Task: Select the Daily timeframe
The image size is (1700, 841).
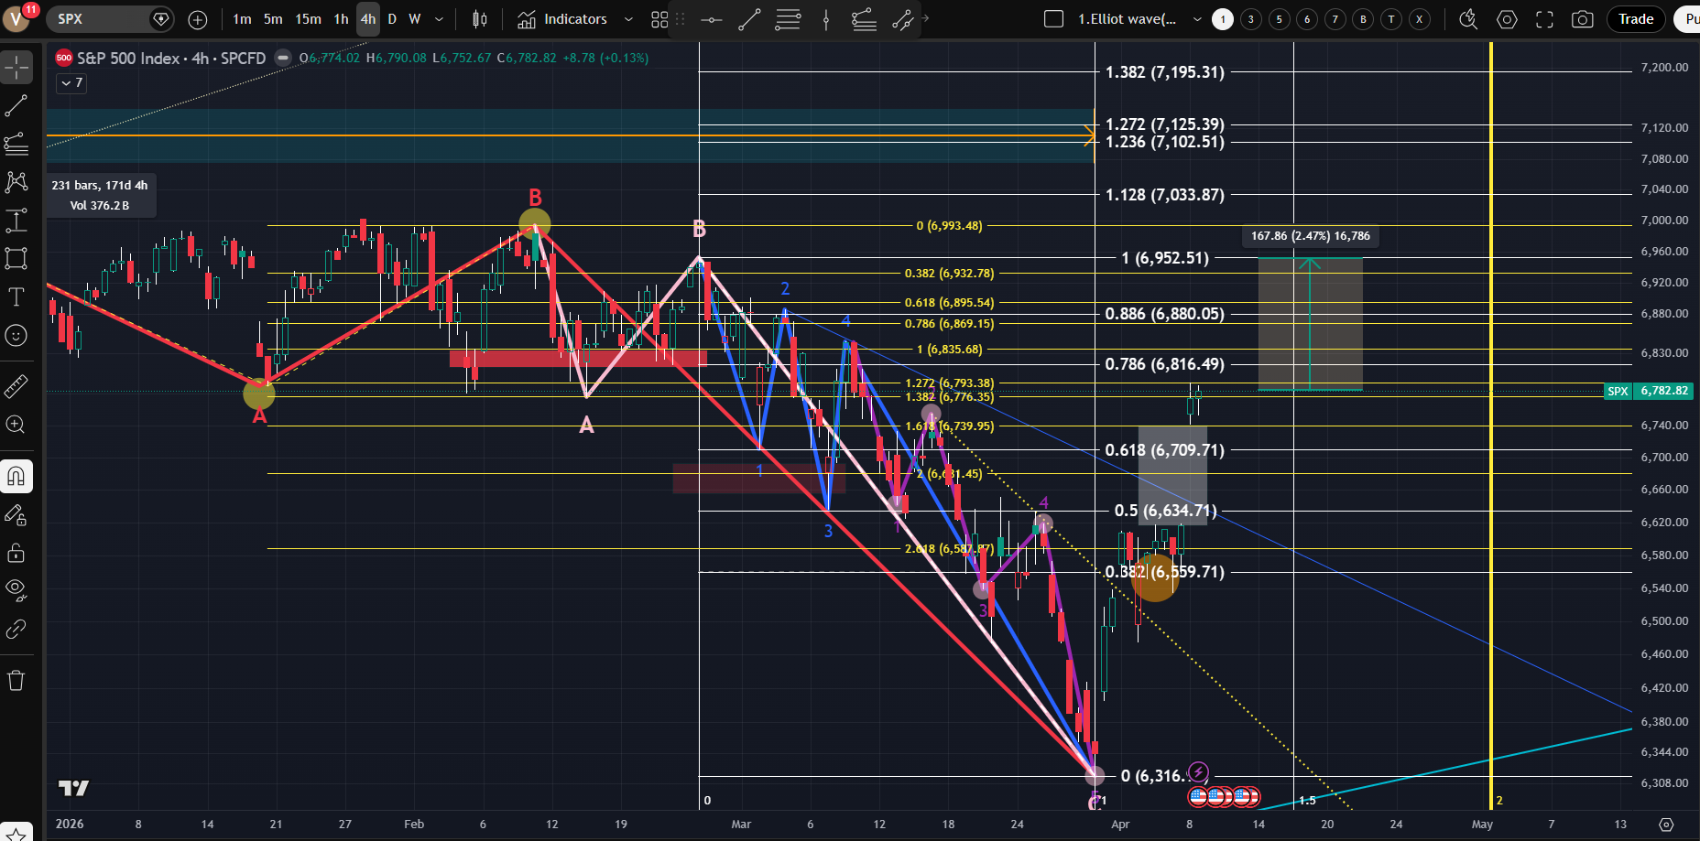Action: coord(392,19)
